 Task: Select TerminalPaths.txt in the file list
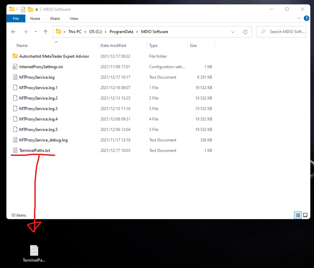tap(34, 151)
